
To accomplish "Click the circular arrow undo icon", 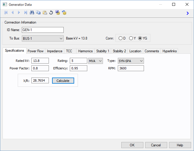I will 51,12.
